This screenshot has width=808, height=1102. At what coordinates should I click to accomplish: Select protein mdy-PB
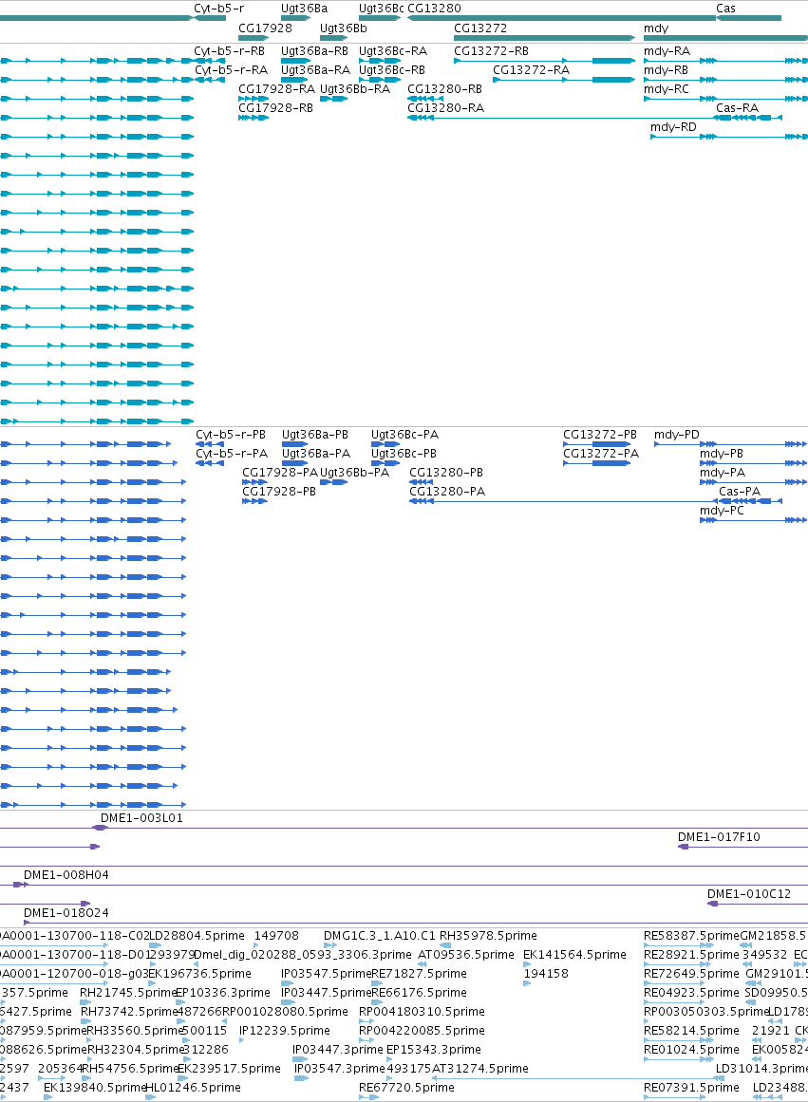(722, 454)
